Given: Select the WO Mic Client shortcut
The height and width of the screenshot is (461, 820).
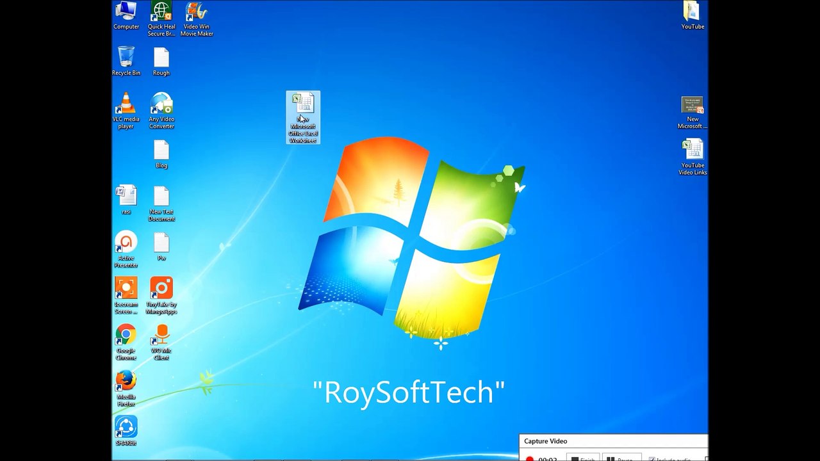Looking at the screenshot, I should 161,343.
